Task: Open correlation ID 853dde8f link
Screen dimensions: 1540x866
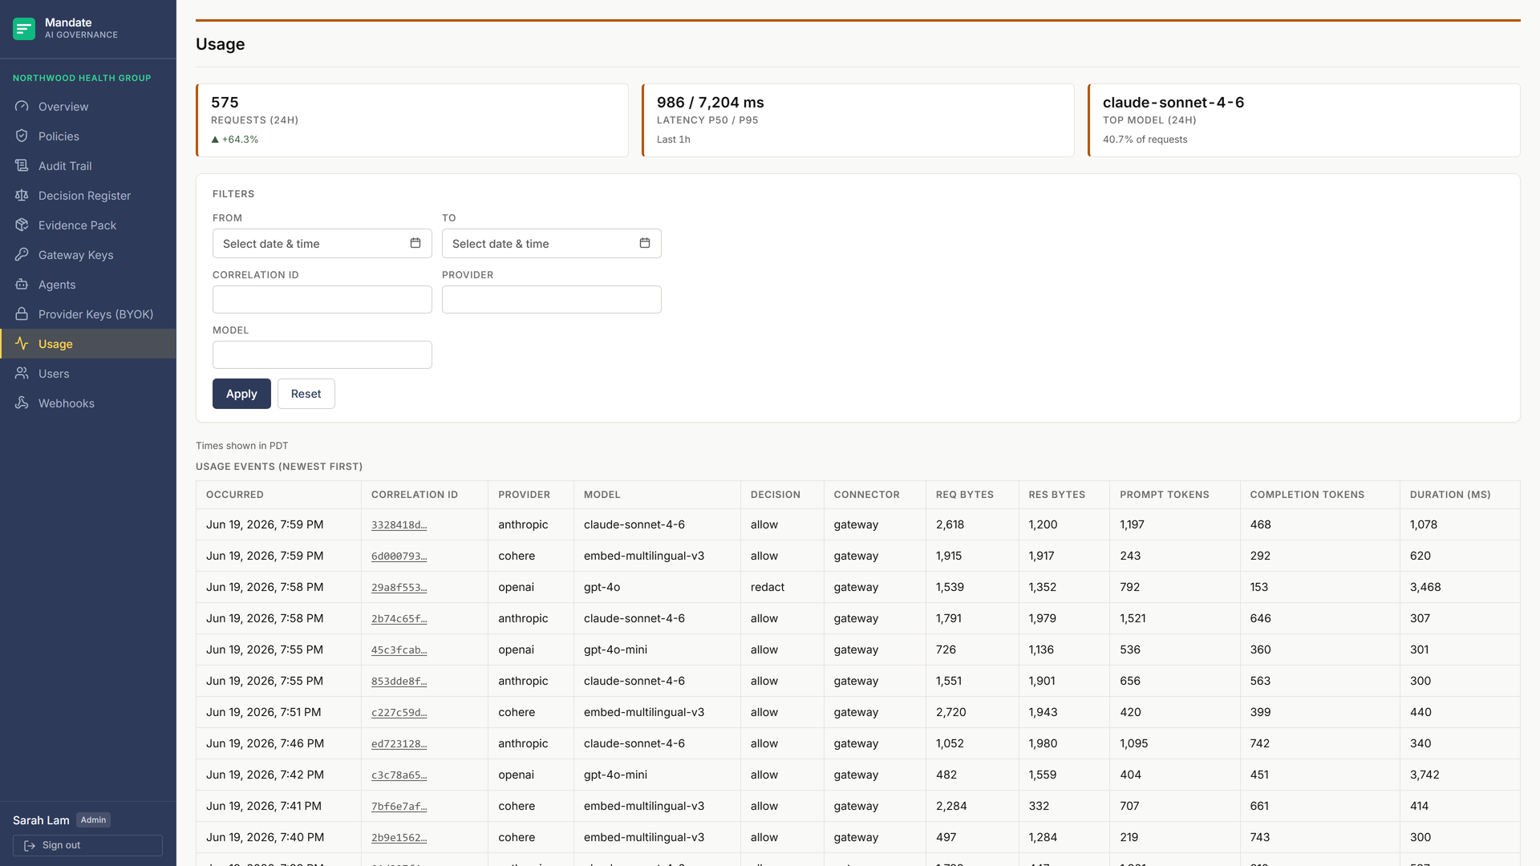Action: click(x=399, y=682)
